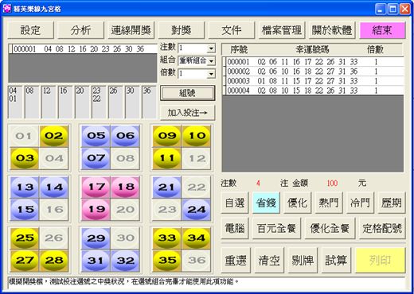Toggle blue number ball 05

[96, 136]
